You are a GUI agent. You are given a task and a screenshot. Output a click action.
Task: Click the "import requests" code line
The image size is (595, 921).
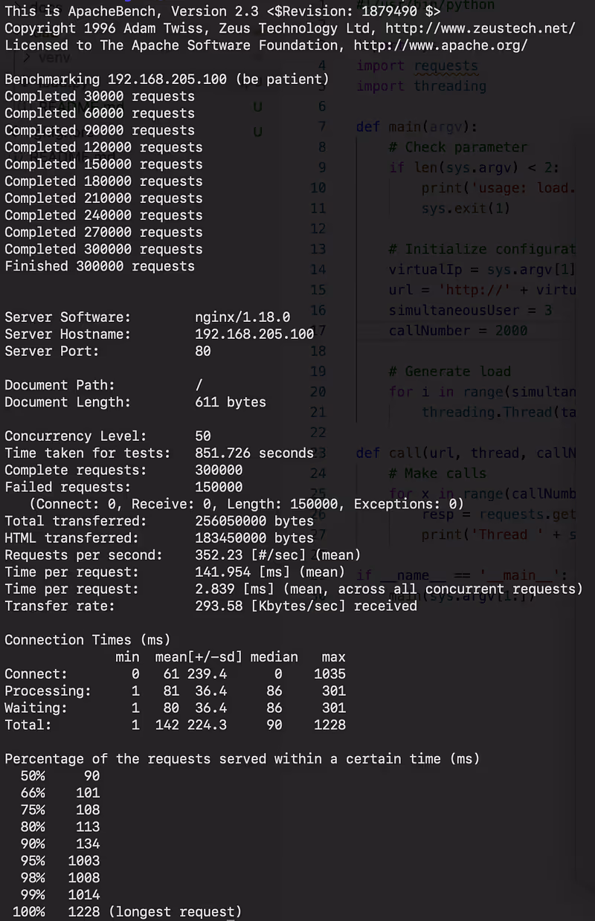(x=417, y=65)
